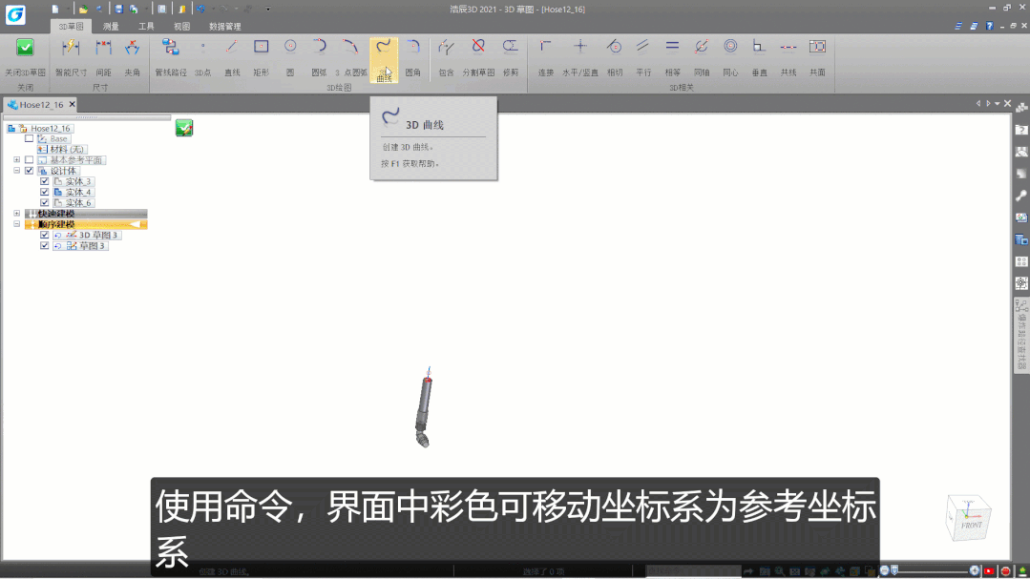Expand the 快速建模 section

coord(17,214)
